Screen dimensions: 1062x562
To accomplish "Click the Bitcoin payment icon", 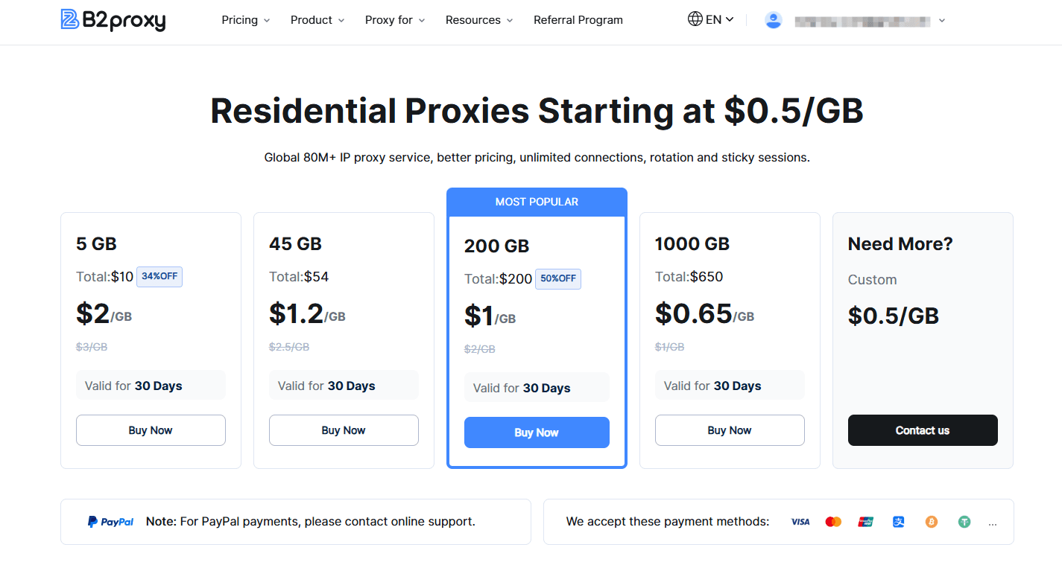I will click(x=932, y=522).
